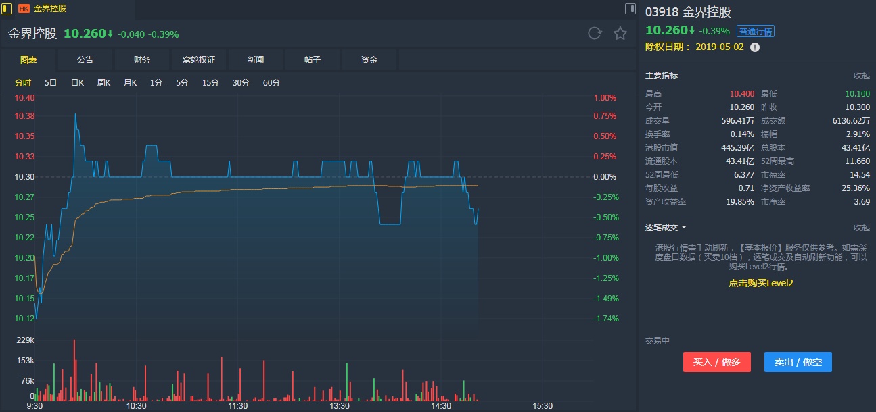Collapse the 逐笔成交 section
876x412 pixels.
coord(861,228)
